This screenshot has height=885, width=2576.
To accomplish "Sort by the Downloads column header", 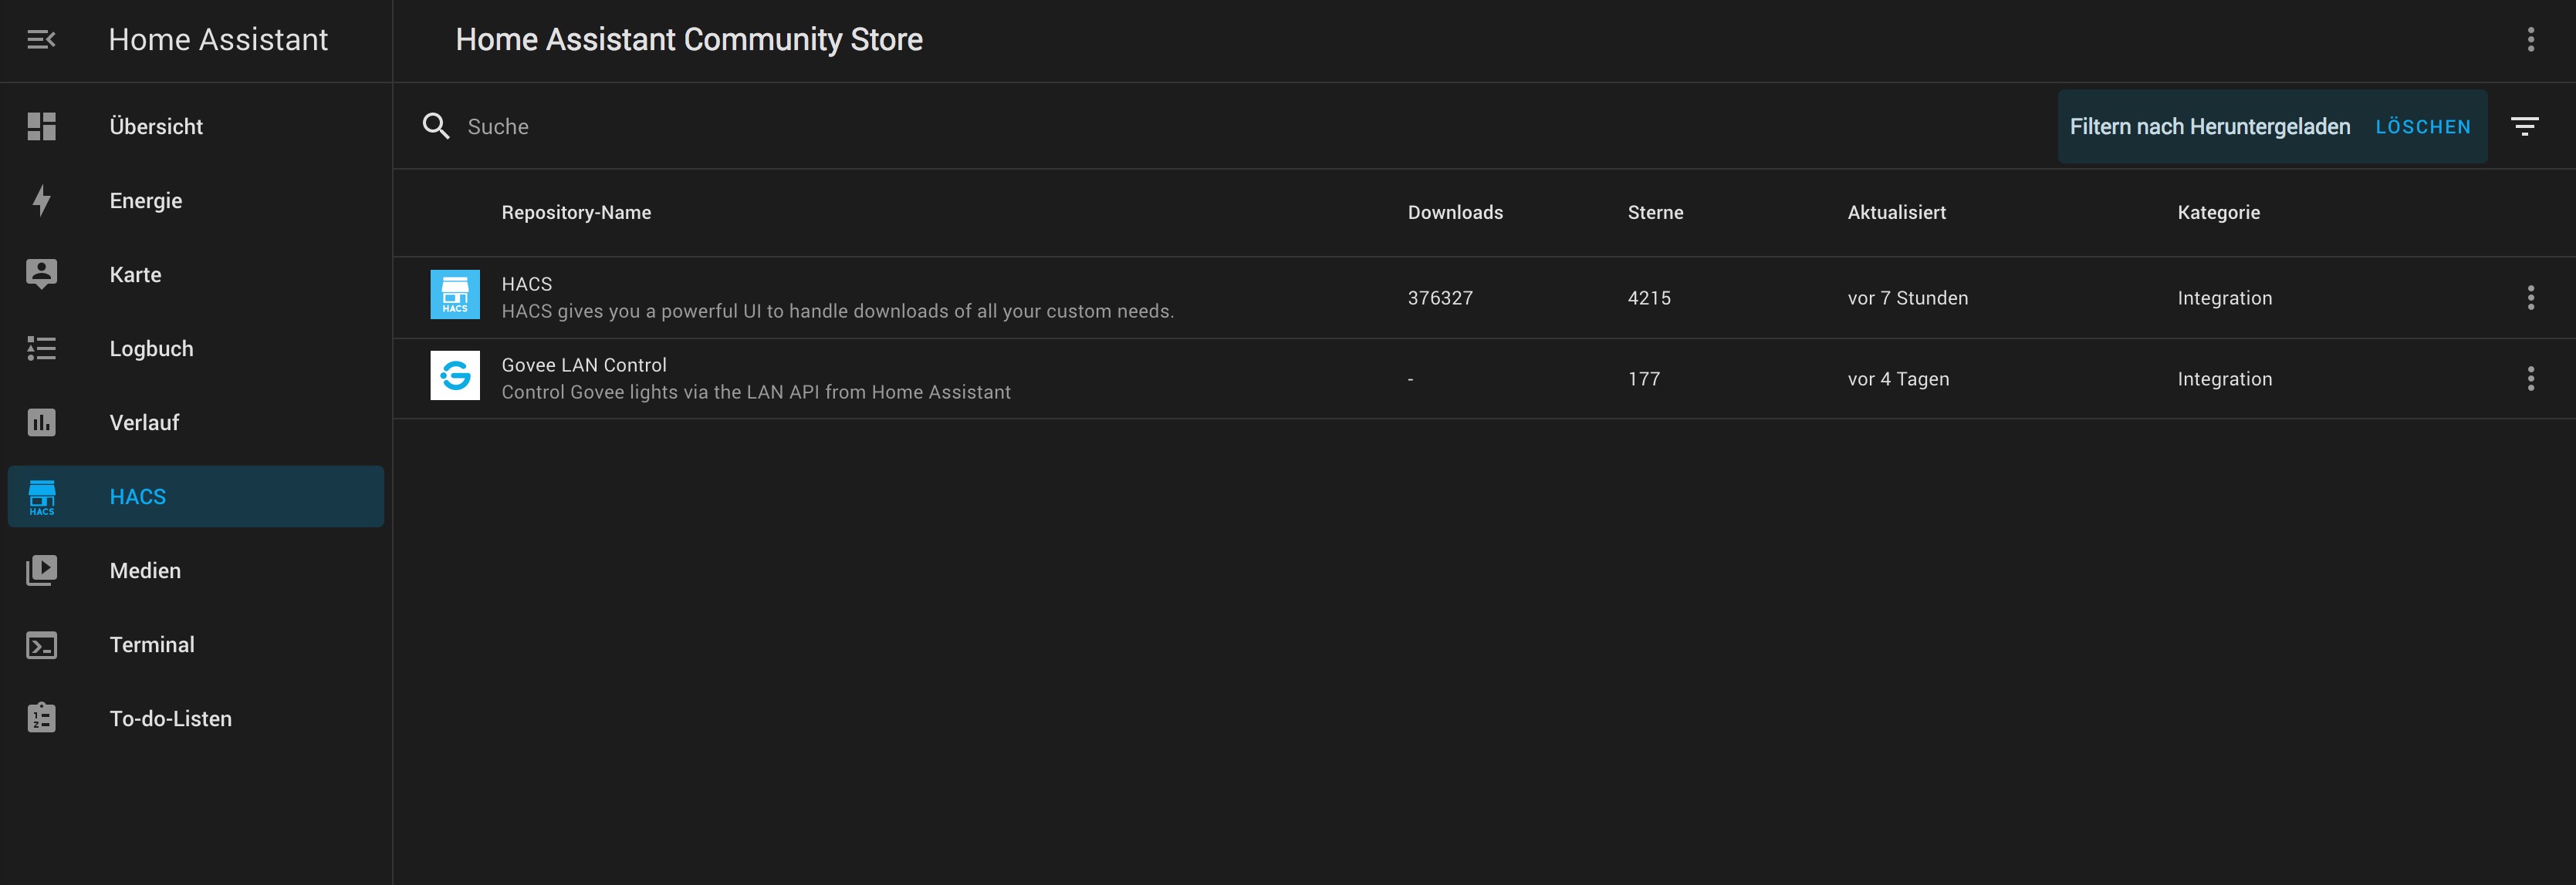I will click(x=1454, y=213).
